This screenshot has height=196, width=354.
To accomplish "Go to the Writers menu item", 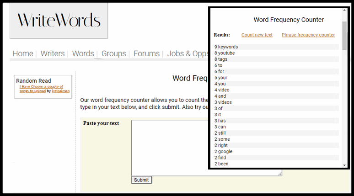I will click(x=53, y=53).
